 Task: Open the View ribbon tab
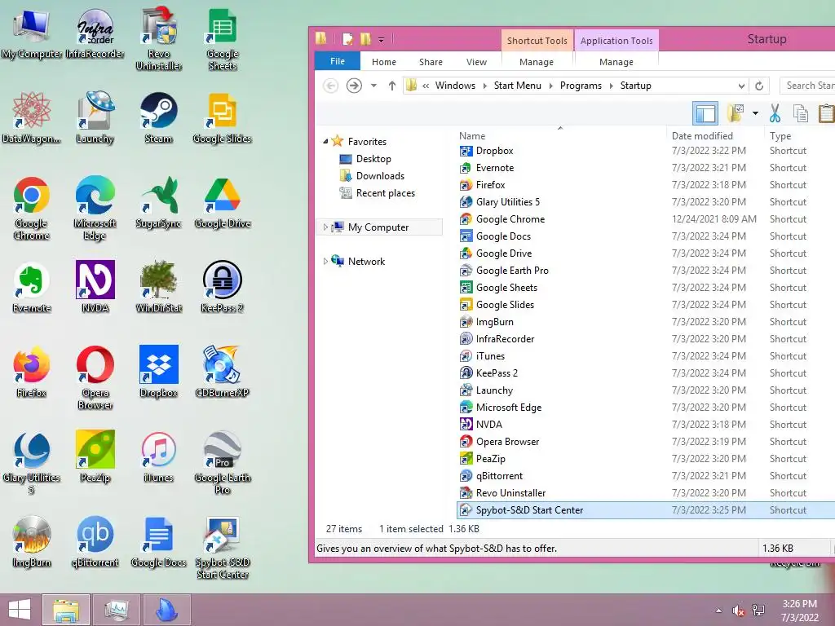[x=476, y=62]
